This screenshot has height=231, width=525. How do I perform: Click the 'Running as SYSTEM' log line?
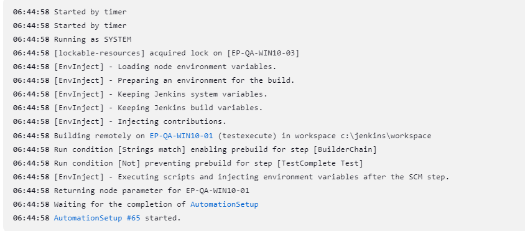(x=72, y=39)
